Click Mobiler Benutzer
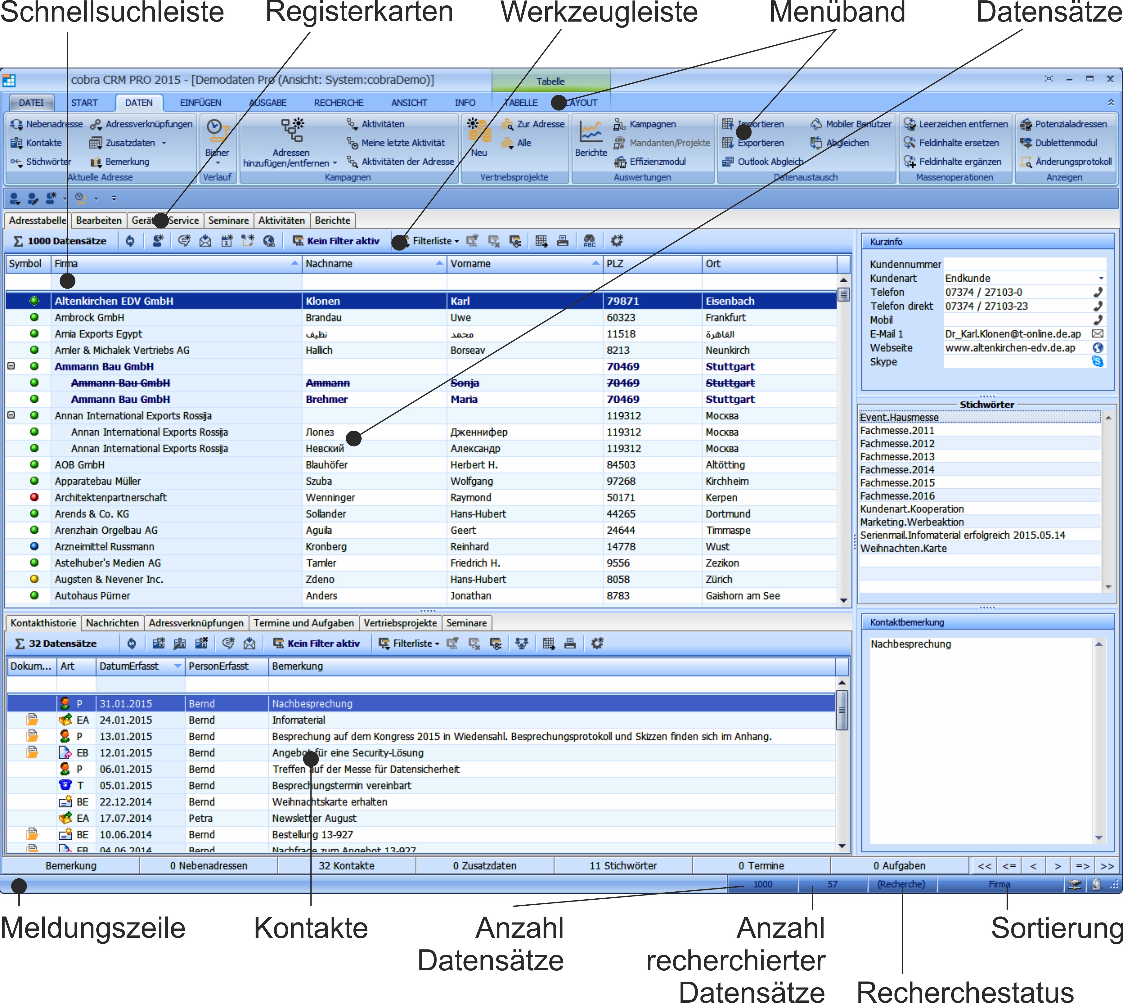The height and width of the screenshot is (1003, 1123). (850, 124)
